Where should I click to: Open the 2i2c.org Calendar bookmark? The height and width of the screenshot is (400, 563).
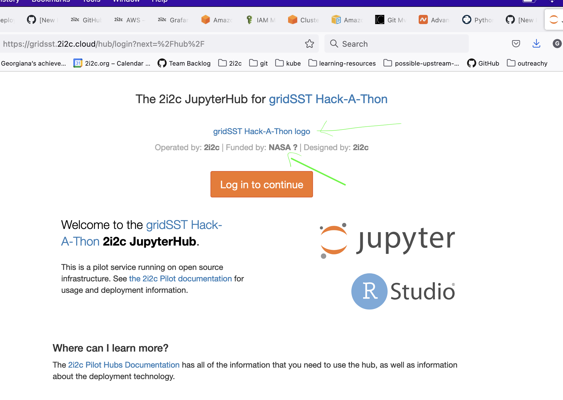click(x=112, y=63)
